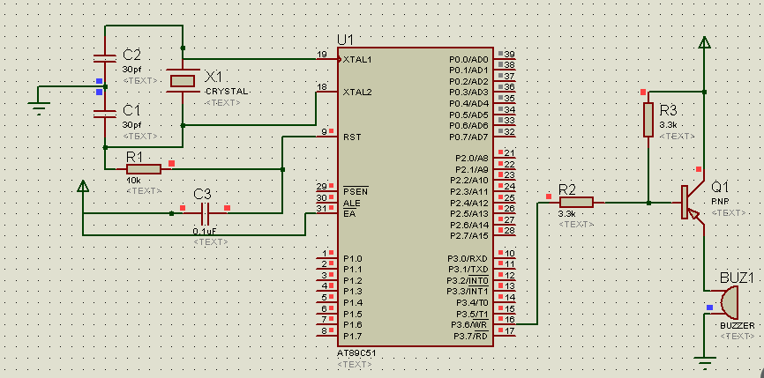This screenshot has height=378, width=764.
Task: Click the BUZ1 reference label
Action: tap(737, 278)
